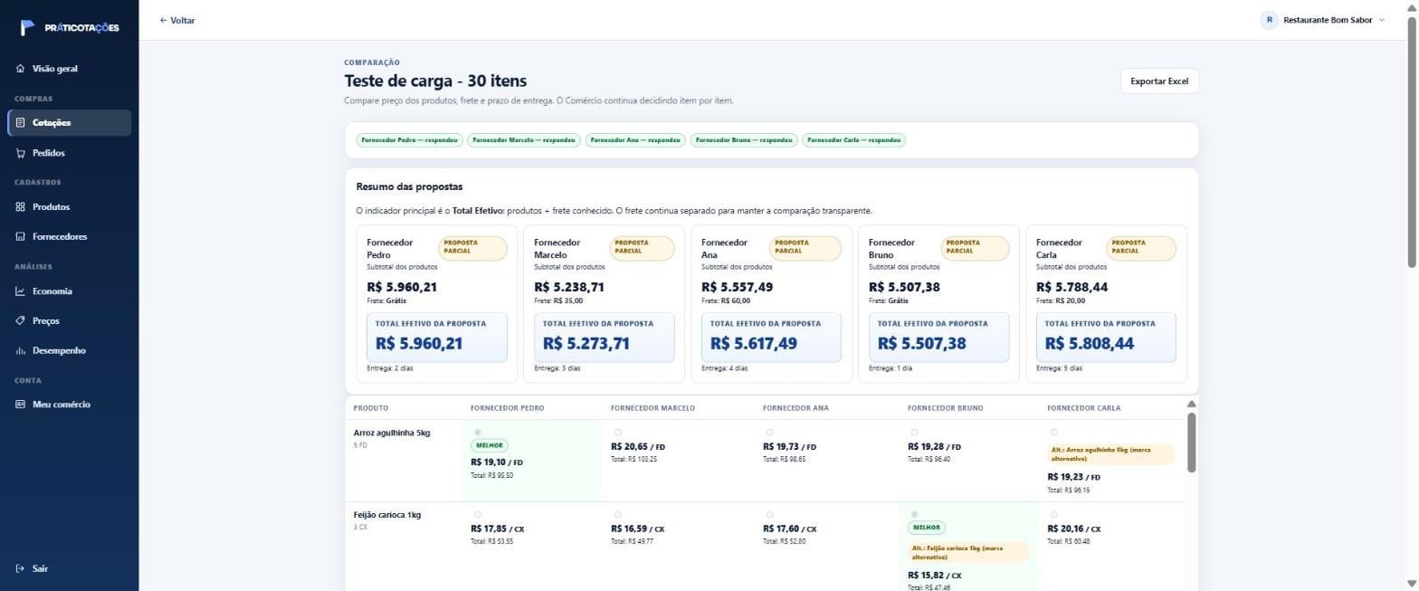1419x591 pixels.
Task: Click the Preços tag icon
Action: (x=20, y=321)
